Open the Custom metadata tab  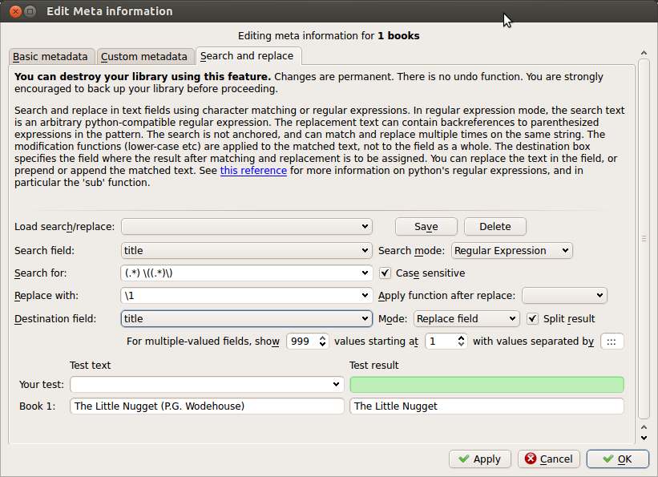tap(144, 57)
